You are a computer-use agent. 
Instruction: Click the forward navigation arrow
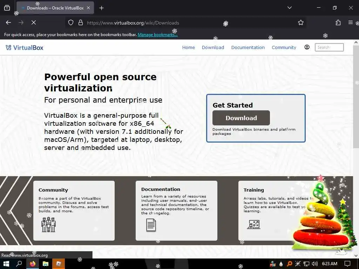[21, 22]
